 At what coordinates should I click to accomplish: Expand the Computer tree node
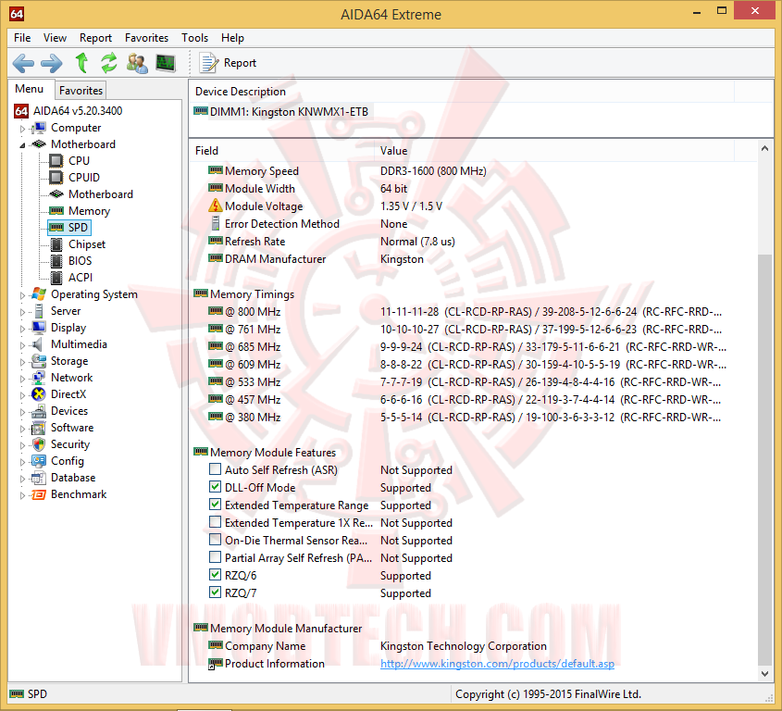pyautogui.click(x=22, y=129)
